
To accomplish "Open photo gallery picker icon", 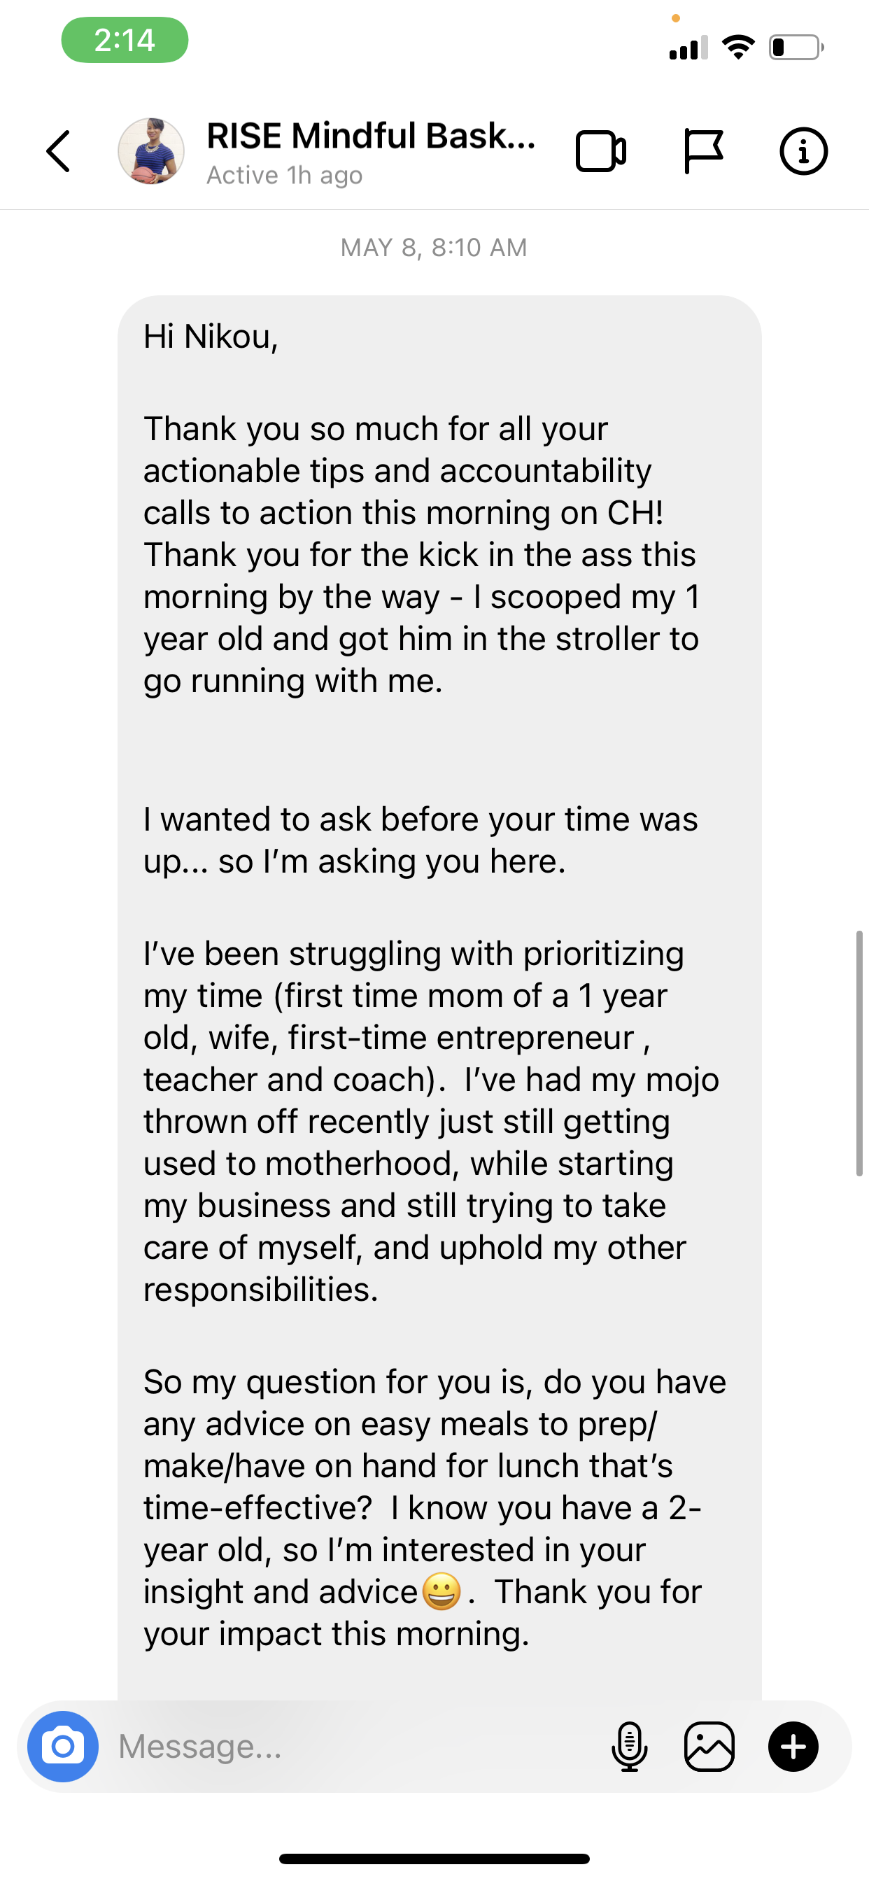I will click(709, 1746).
